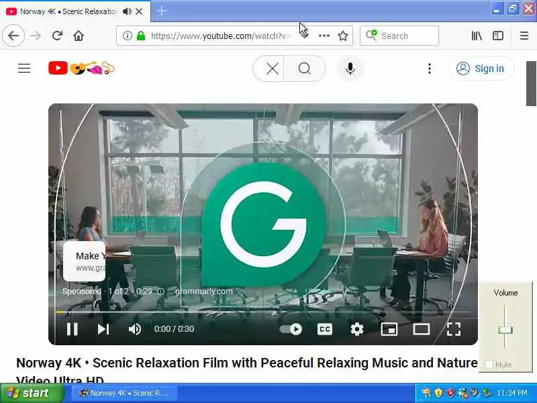The image size is (537, 403).
Task: Open player settings gear icon
Action: tap(357, 329)
